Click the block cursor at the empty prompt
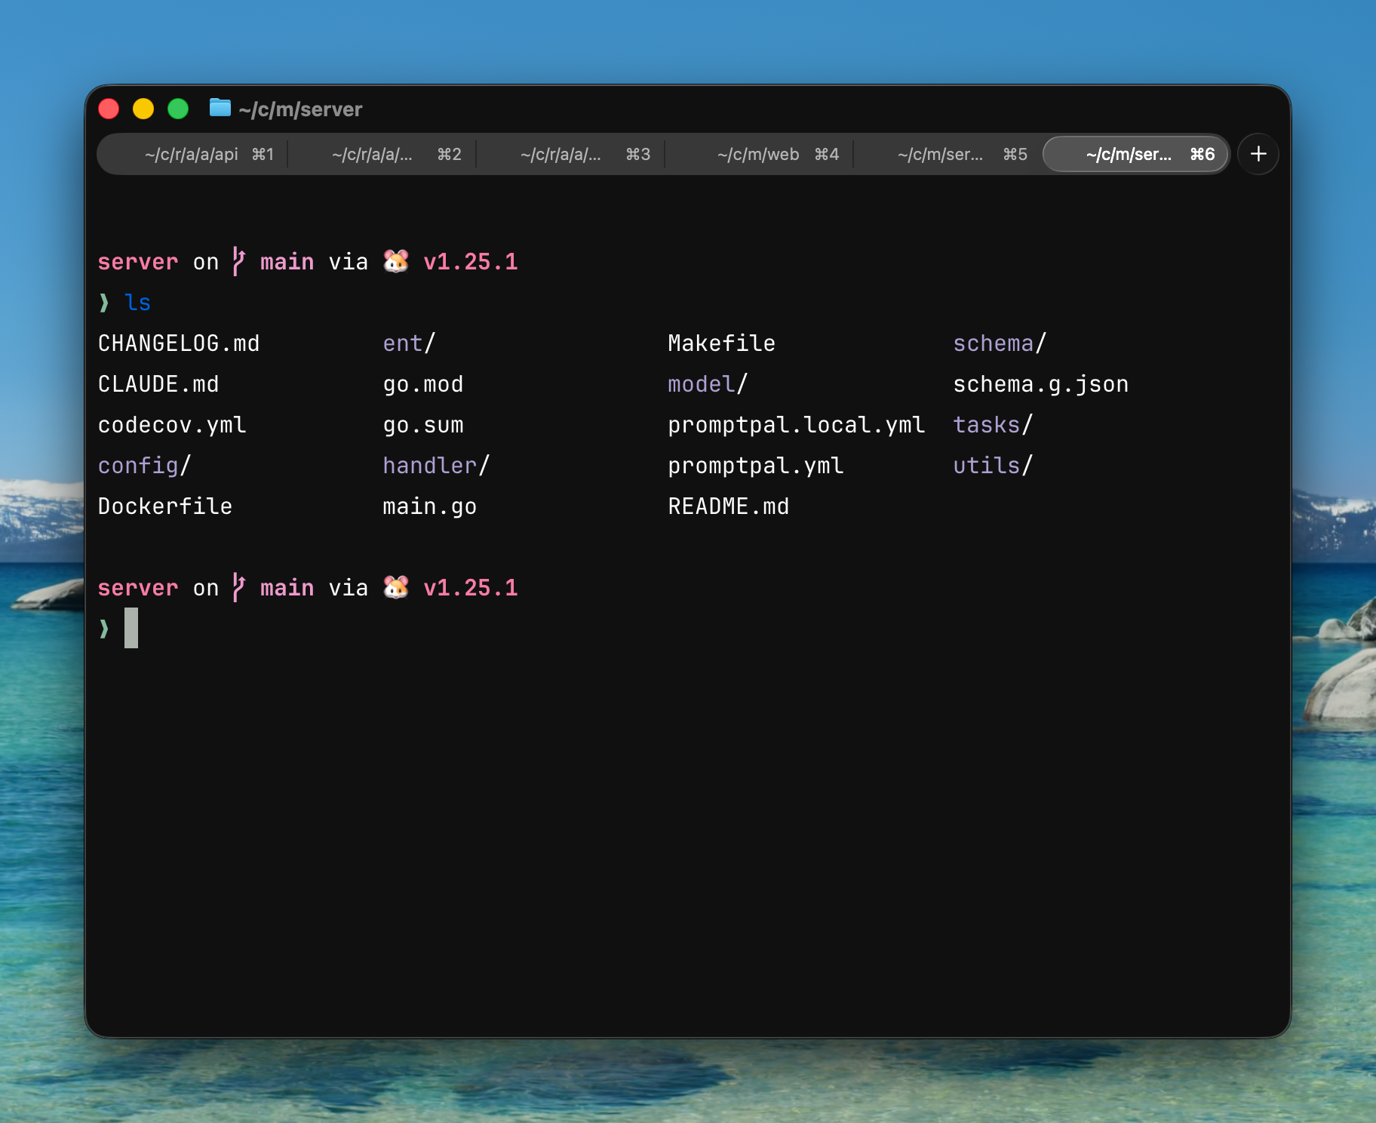This screenshot has width=1376, height=1123. (x=131, y=628)
